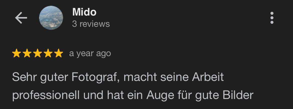Click the fifth and last rating star

(x=59, y=53)
